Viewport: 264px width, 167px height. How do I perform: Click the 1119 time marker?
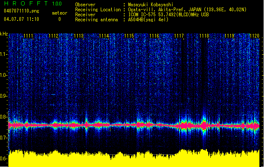tap(230, 36)
